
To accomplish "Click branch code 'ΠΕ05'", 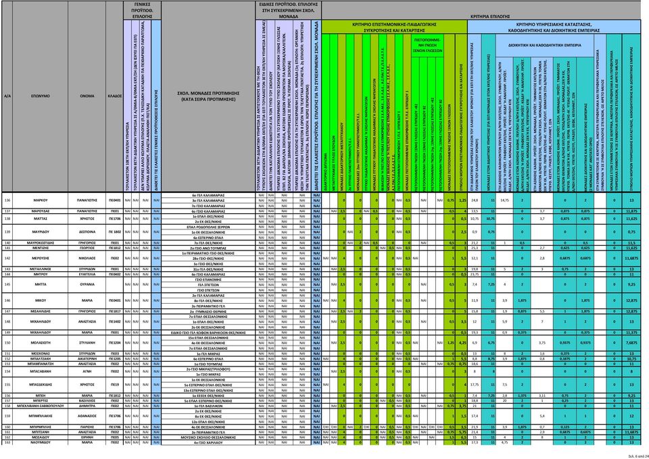I will coord(114,437).
